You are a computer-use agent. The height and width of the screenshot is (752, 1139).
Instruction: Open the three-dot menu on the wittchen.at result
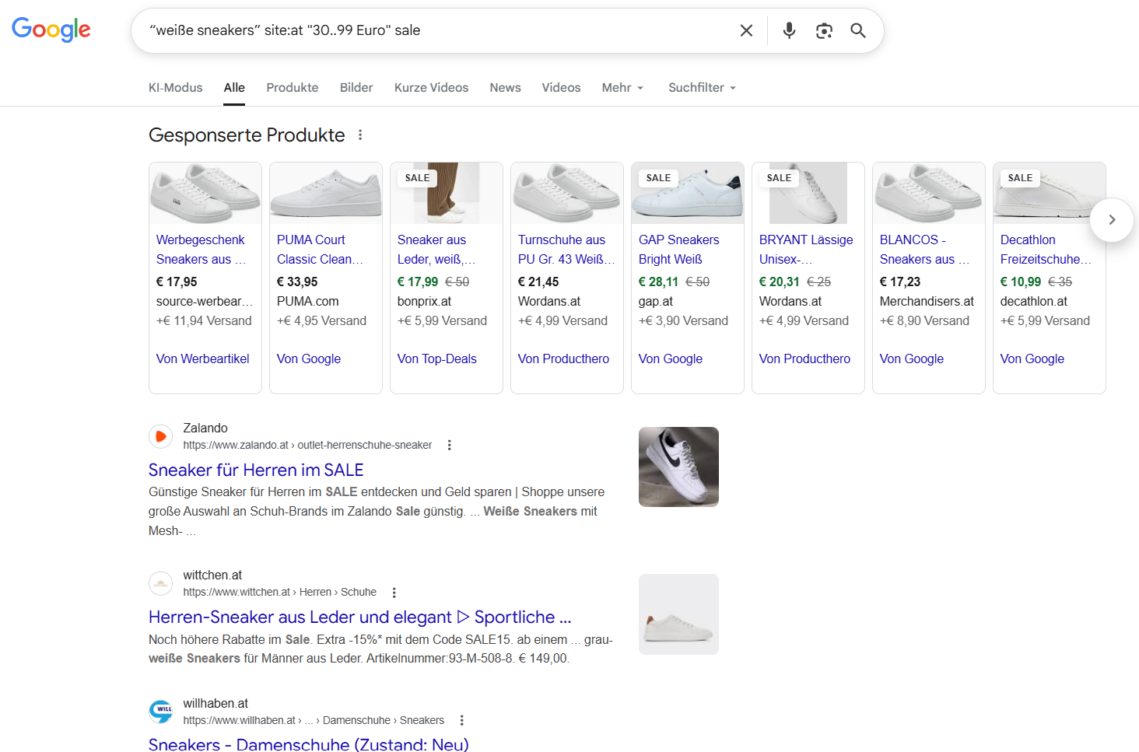394,592
